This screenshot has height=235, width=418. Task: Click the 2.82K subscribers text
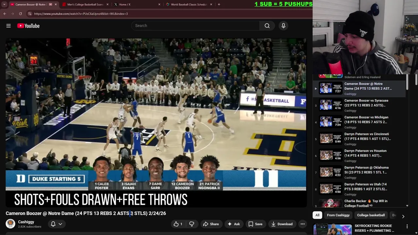click(x=30, y=227)
